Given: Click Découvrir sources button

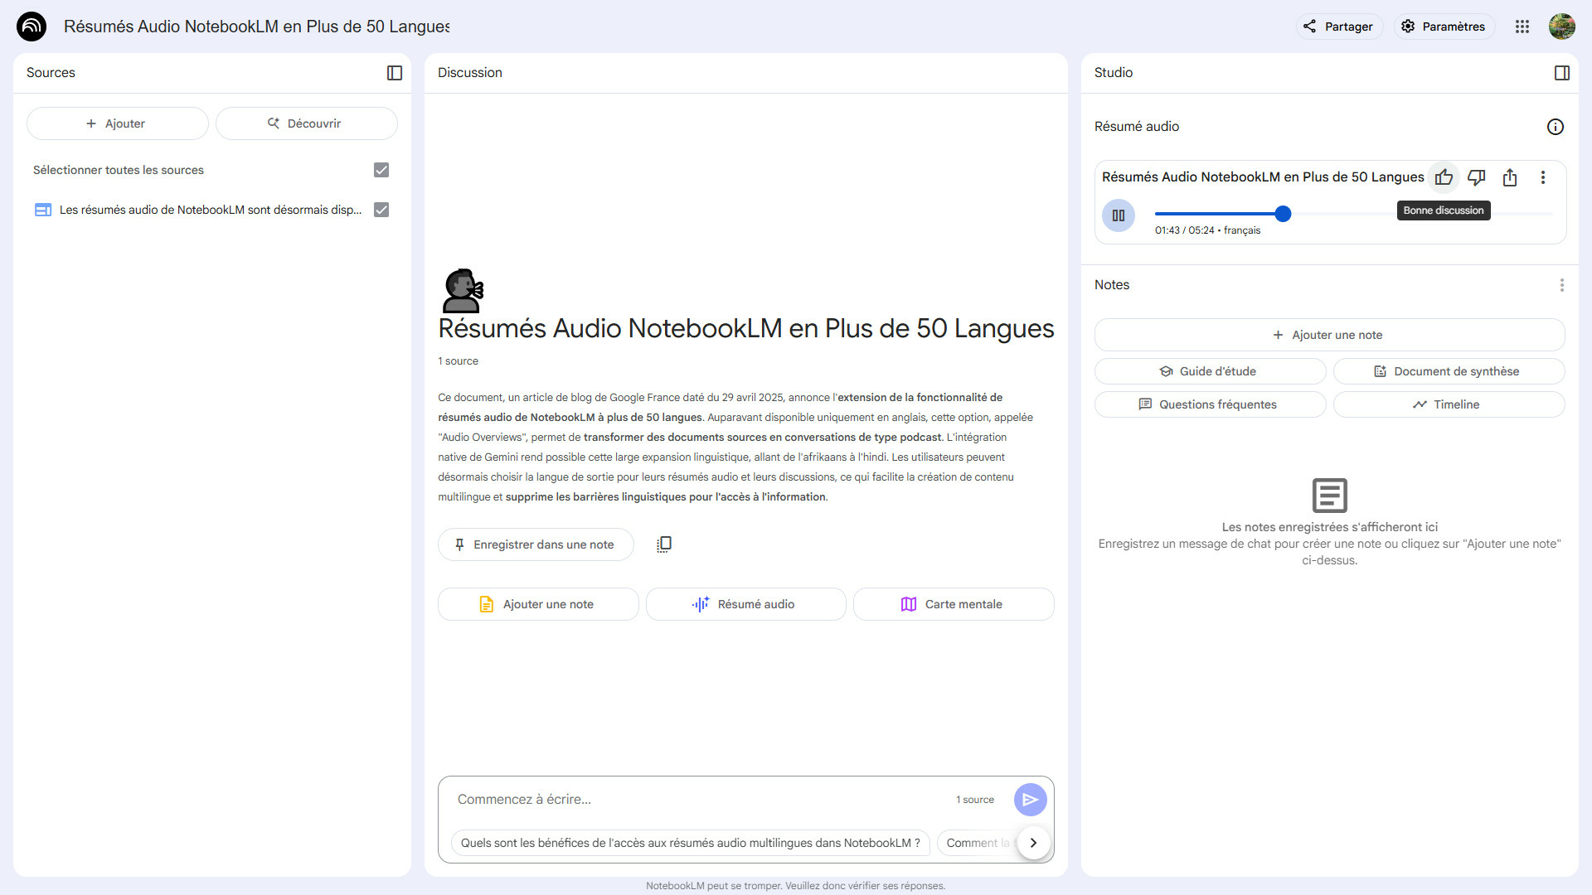Looking at the screenshot, I should 307,123.
